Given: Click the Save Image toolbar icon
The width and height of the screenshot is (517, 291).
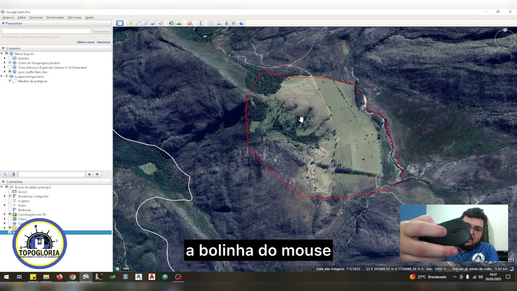Looking at the screenshot, I should 226,23.
